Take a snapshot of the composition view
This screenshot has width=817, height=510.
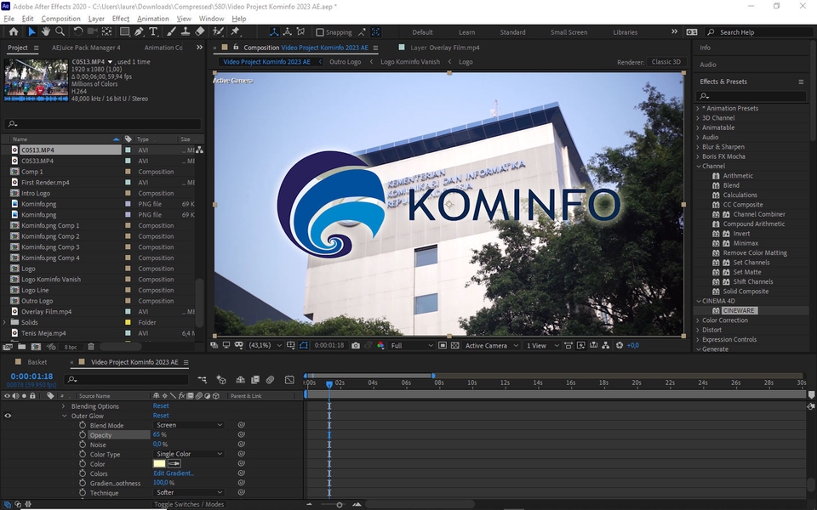[355, 344]
